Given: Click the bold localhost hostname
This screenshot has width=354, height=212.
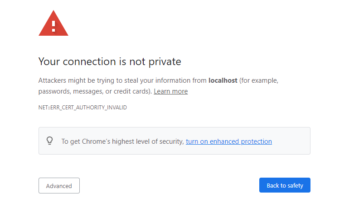Looking at the screenshot, I should (x=223, y=80).
